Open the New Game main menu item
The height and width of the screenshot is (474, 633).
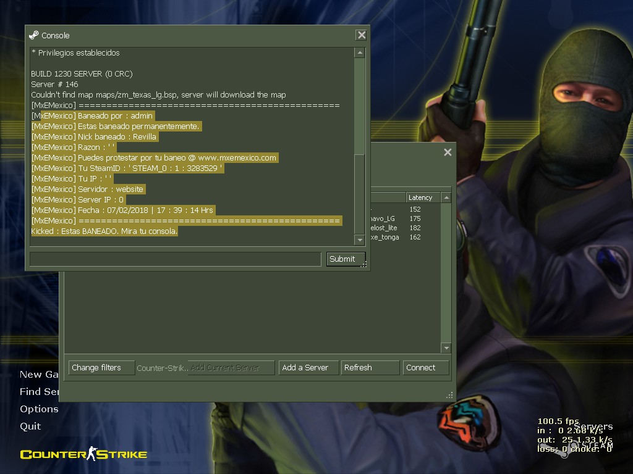click(x=39, y=375)
